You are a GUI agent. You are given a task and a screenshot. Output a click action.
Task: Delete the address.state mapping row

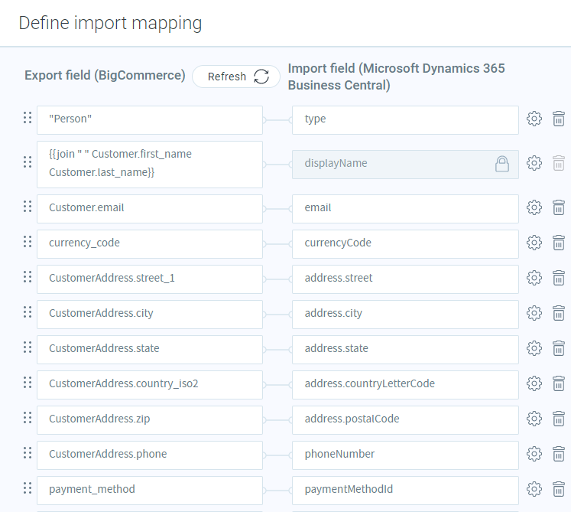559,348
